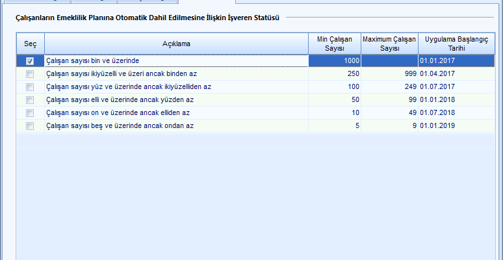This screenshot has height=260, width=503.
Task: Tick checkbox for 'ikiyüzelli ve üzeri' row
Action: pyautogui.click(x=30, y=74)
